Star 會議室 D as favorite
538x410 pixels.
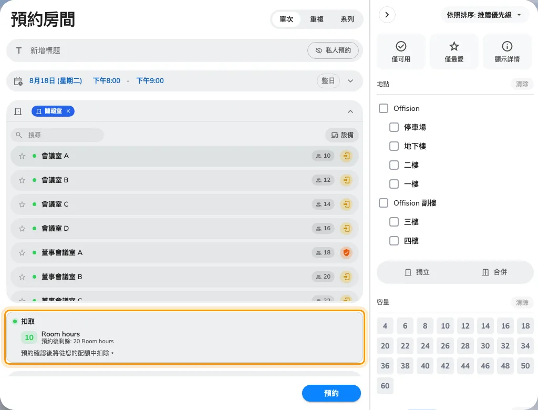[22, 229]
